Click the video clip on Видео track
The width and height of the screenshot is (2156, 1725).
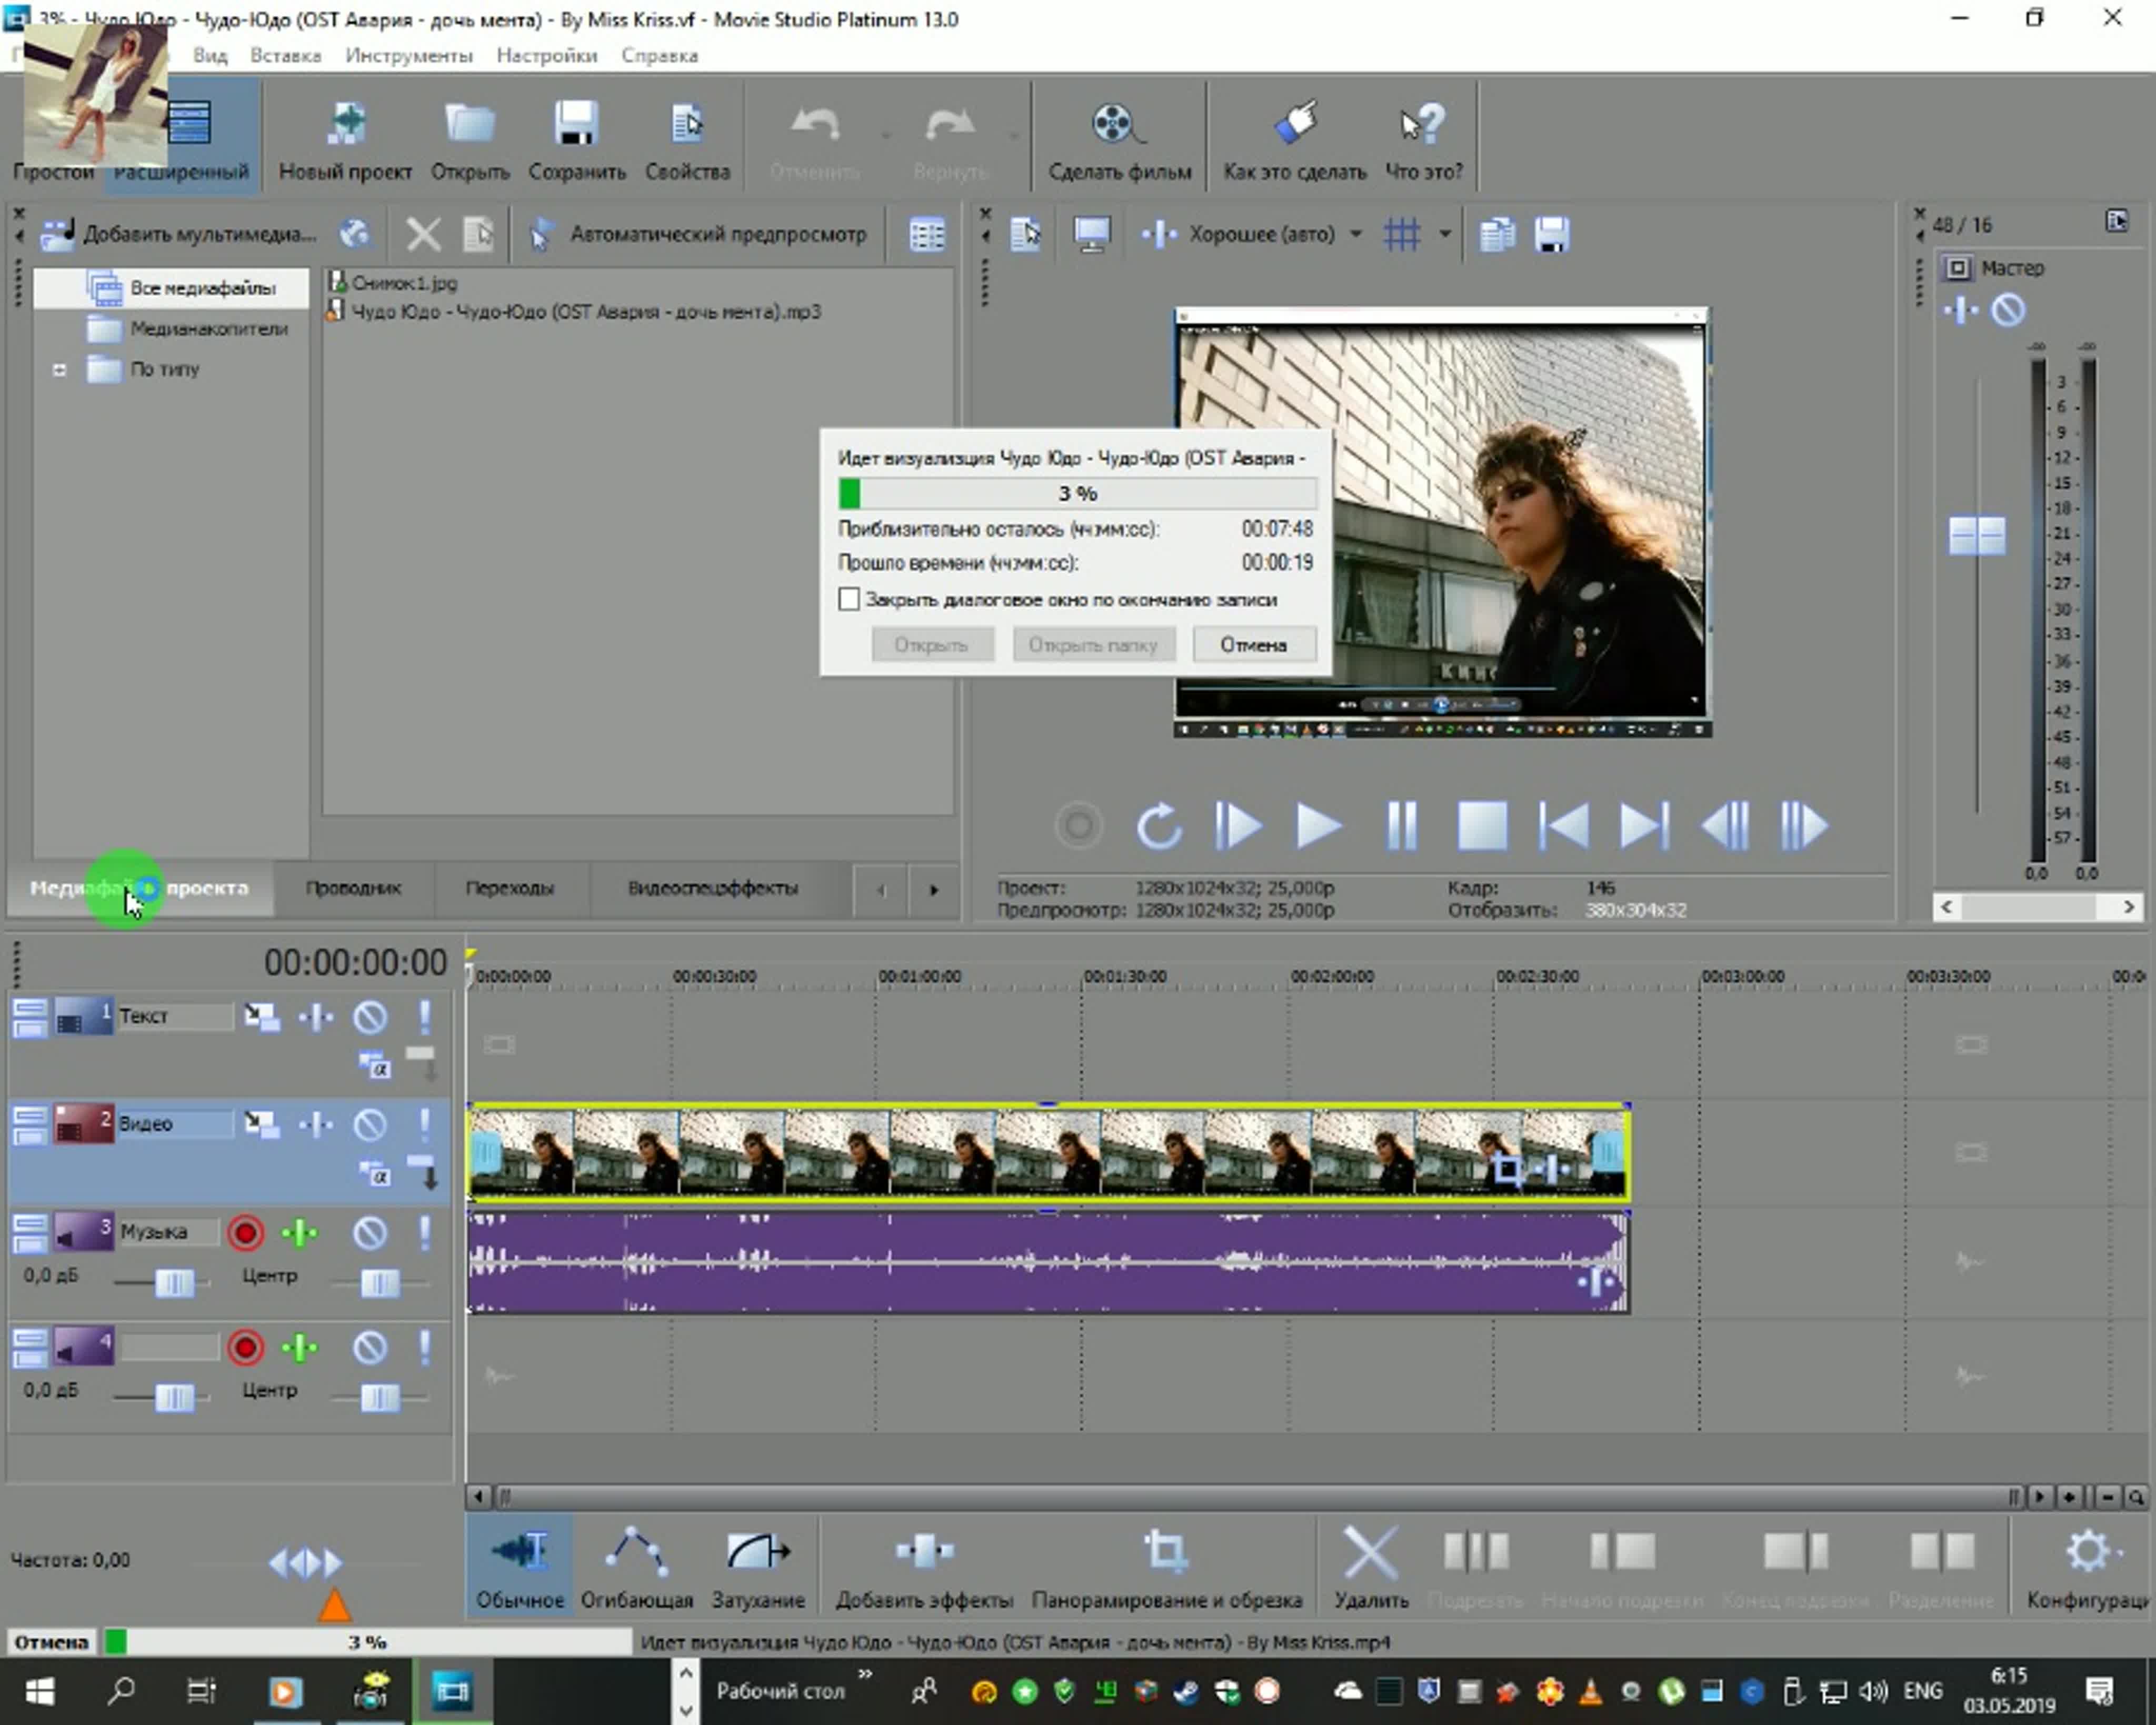1048,1153
